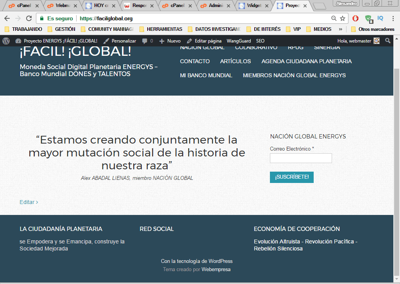Open the DATOS INVESTIGANDO bookmark folder
Viewport: 400px width, 284px height.
tap(214, 29)
